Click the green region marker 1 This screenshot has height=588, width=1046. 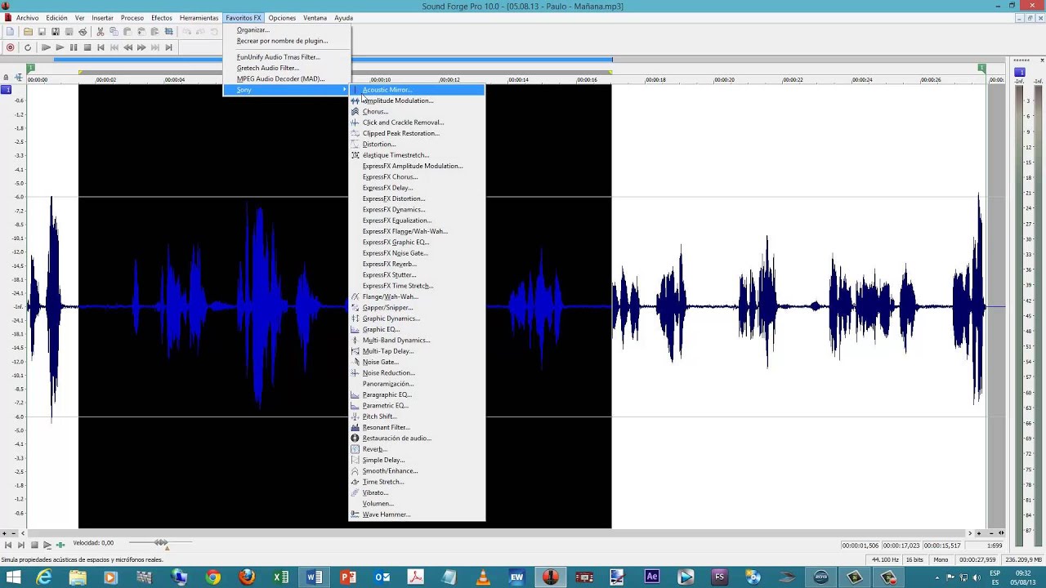[x=31, y=68]
